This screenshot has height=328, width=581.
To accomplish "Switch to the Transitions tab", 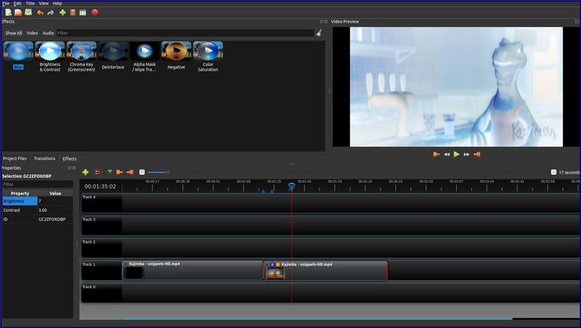I will (x=44, y=158).
